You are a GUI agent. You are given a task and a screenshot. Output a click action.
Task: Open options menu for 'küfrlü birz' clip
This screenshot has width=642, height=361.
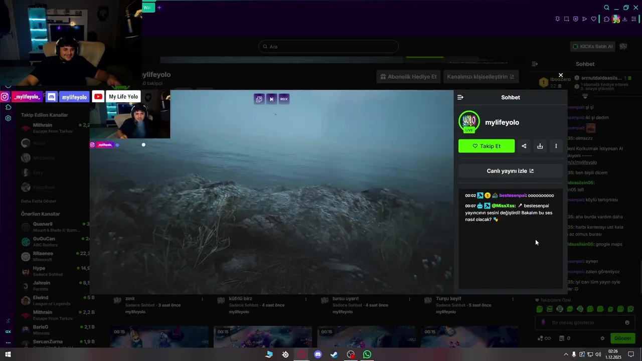pyautogui.click(x=306, y=299)
